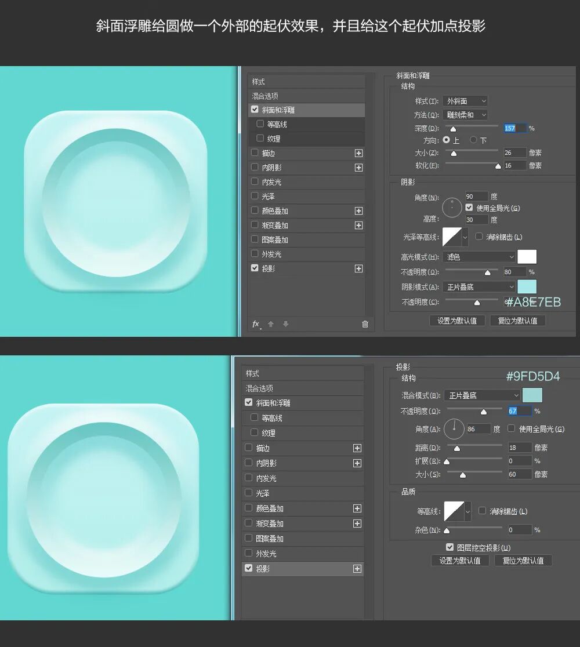Image resolution: width=580 pixels, height=647 pixels.
Task: Expand the 高光模式 dropdown set to 滤色
Action: (478, 257)
